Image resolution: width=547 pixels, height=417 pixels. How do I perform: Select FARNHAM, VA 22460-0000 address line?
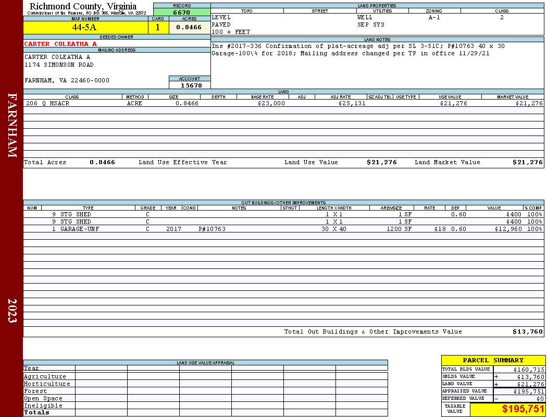pos(67,81)
